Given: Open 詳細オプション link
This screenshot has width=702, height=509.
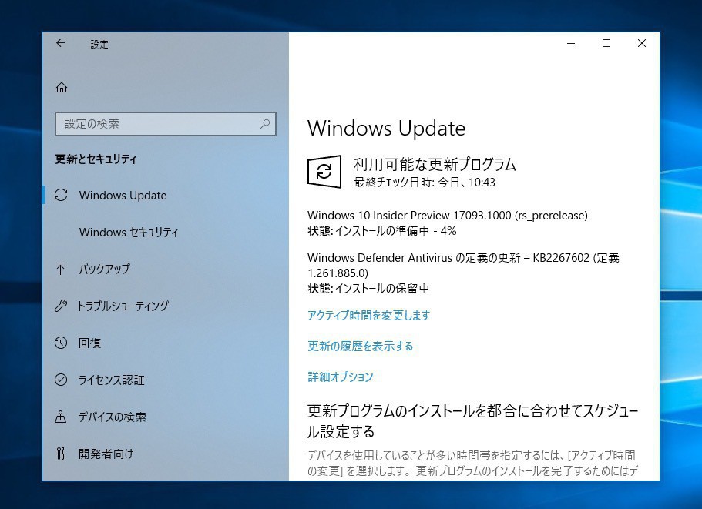Looking at the screenshot, I should [x=341, y=377].
